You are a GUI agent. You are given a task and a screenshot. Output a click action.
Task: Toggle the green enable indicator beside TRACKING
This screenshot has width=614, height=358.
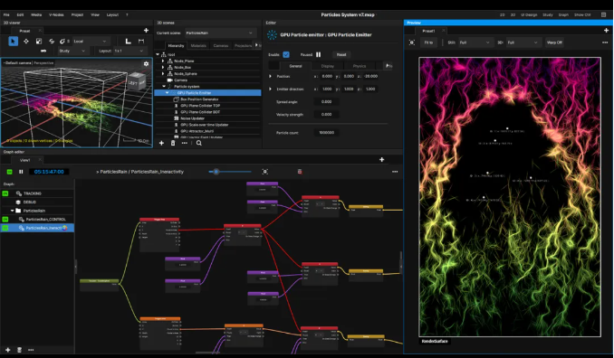tap(5, 193)
